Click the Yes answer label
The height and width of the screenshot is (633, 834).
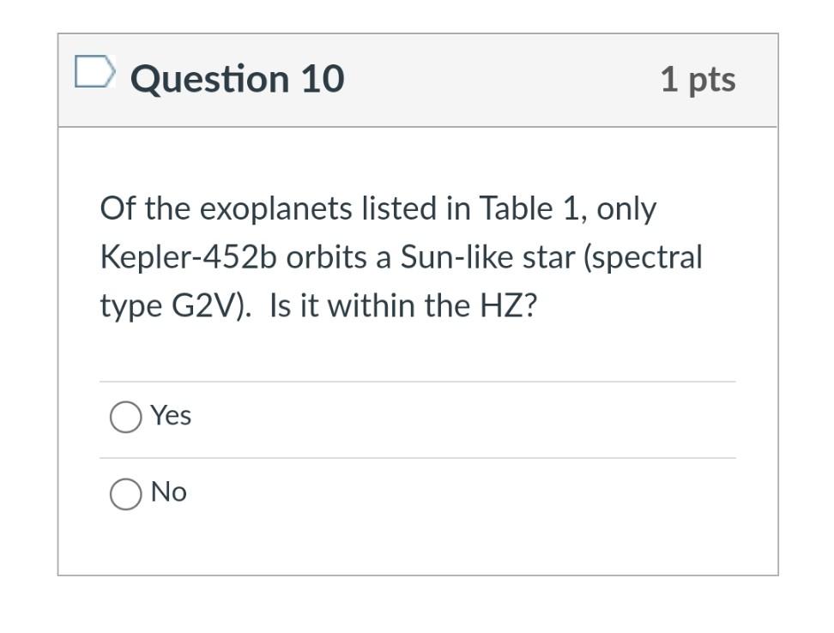(x=171, y=415)
